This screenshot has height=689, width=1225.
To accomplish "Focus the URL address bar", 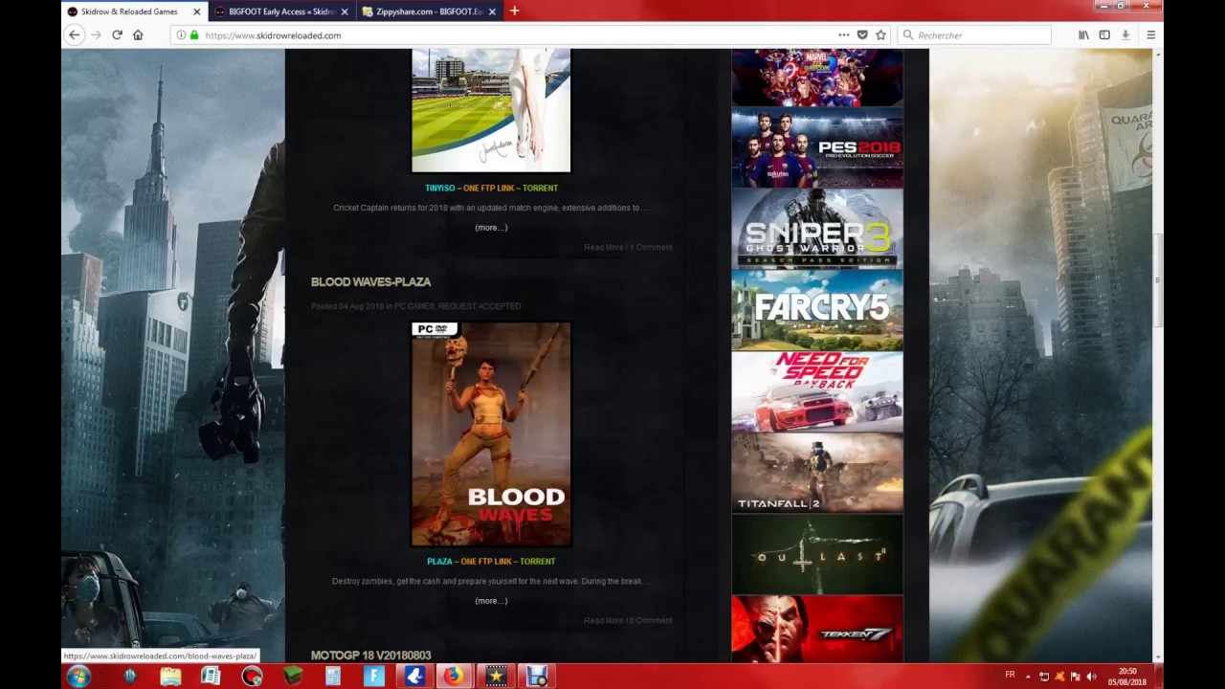I will click(x=517, y=35).
